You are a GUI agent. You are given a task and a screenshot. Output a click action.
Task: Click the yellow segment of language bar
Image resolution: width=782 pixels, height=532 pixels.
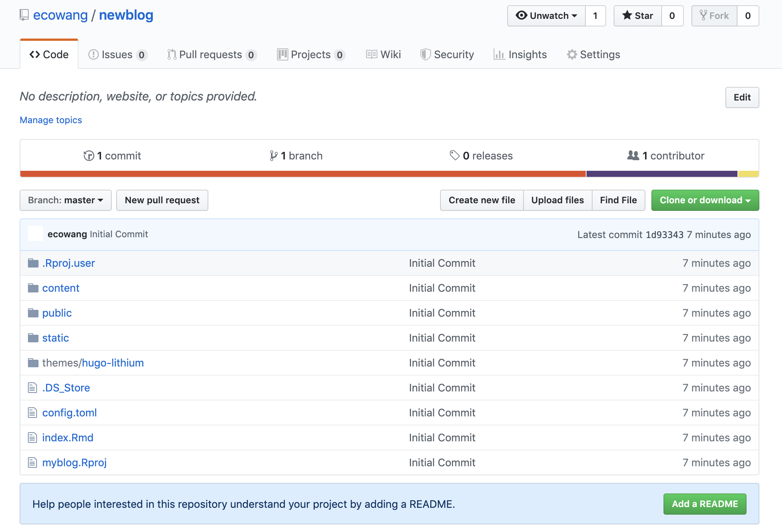(748, 174)
